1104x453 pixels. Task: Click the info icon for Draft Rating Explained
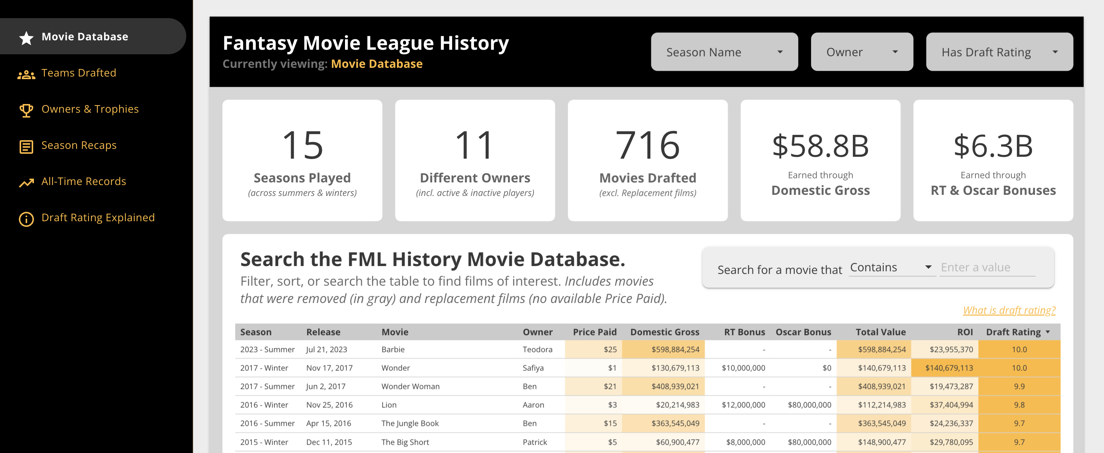coord(26,219)
